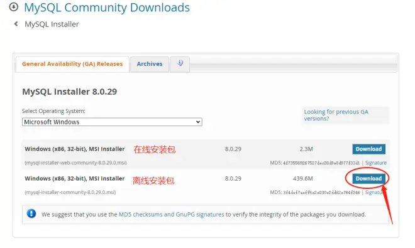The height and width of the screenshot is (248, 415).
Task: Click the 2.3M file size value
Action: tap(306, 149)
